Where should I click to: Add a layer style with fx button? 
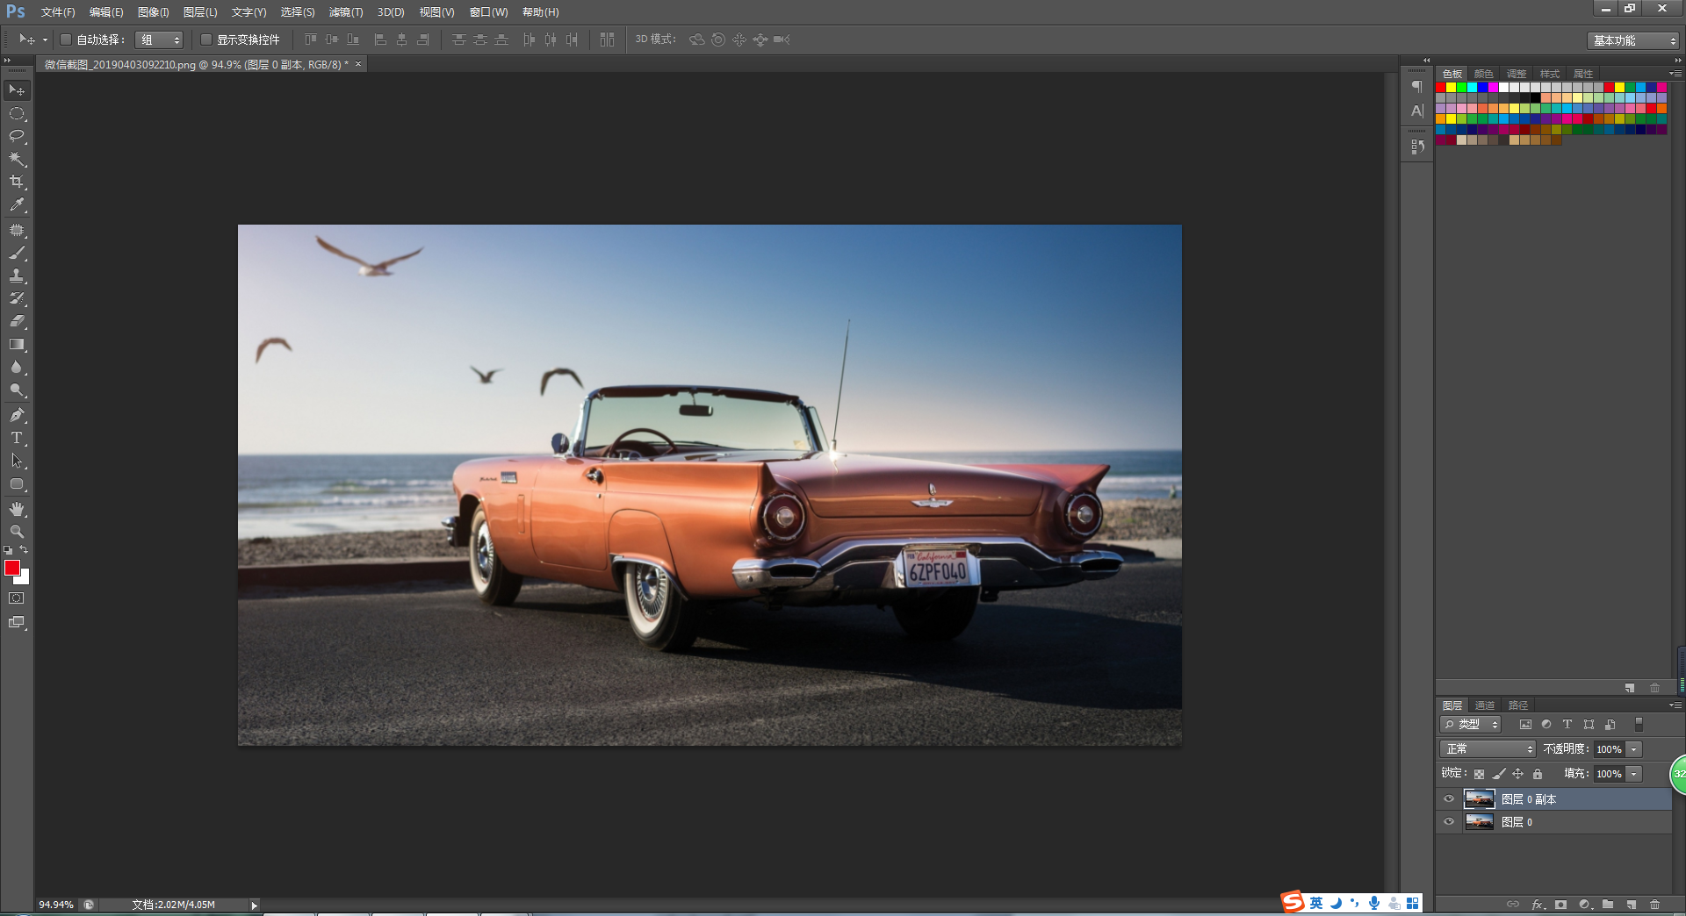pos(1538,904)
